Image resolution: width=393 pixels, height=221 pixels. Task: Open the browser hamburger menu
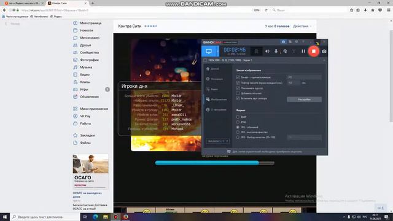pos(389,10)
